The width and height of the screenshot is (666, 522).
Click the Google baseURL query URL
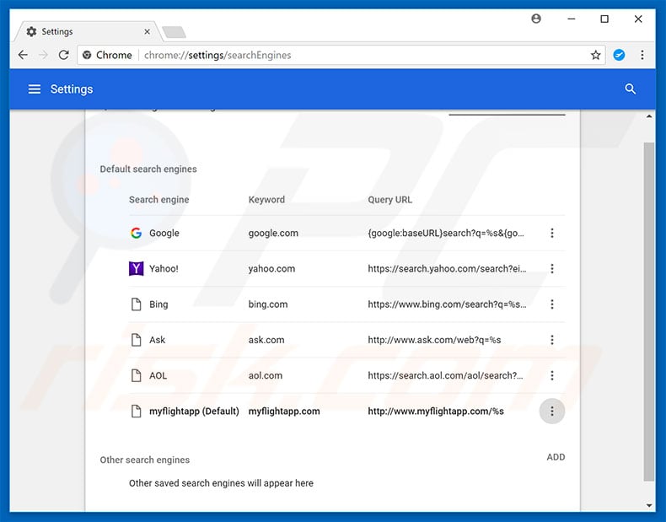(446, 233)
